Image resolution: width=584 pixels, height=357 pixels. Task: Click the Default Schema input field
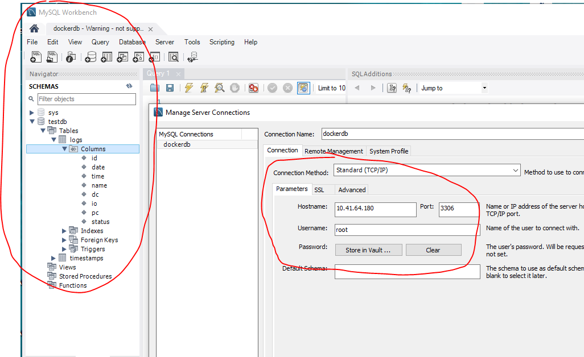[408, 272]
